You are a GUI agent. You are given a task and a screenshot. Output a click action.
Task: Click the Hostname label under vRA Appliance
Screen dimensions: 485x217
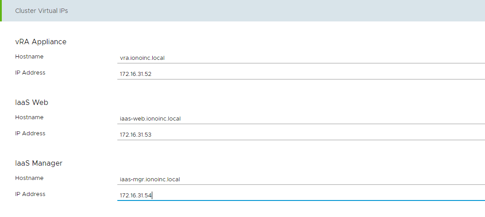29,57
